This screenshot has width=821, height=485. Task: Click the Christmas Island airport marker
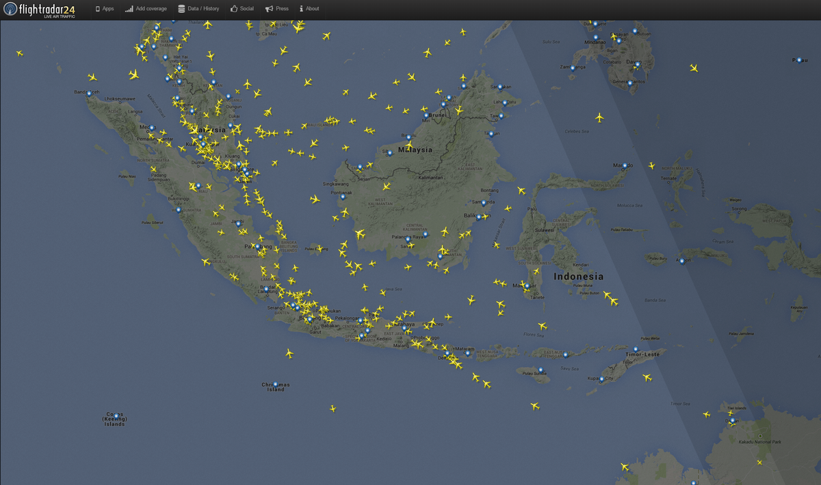pyautogui.click(x=275, y=385)
